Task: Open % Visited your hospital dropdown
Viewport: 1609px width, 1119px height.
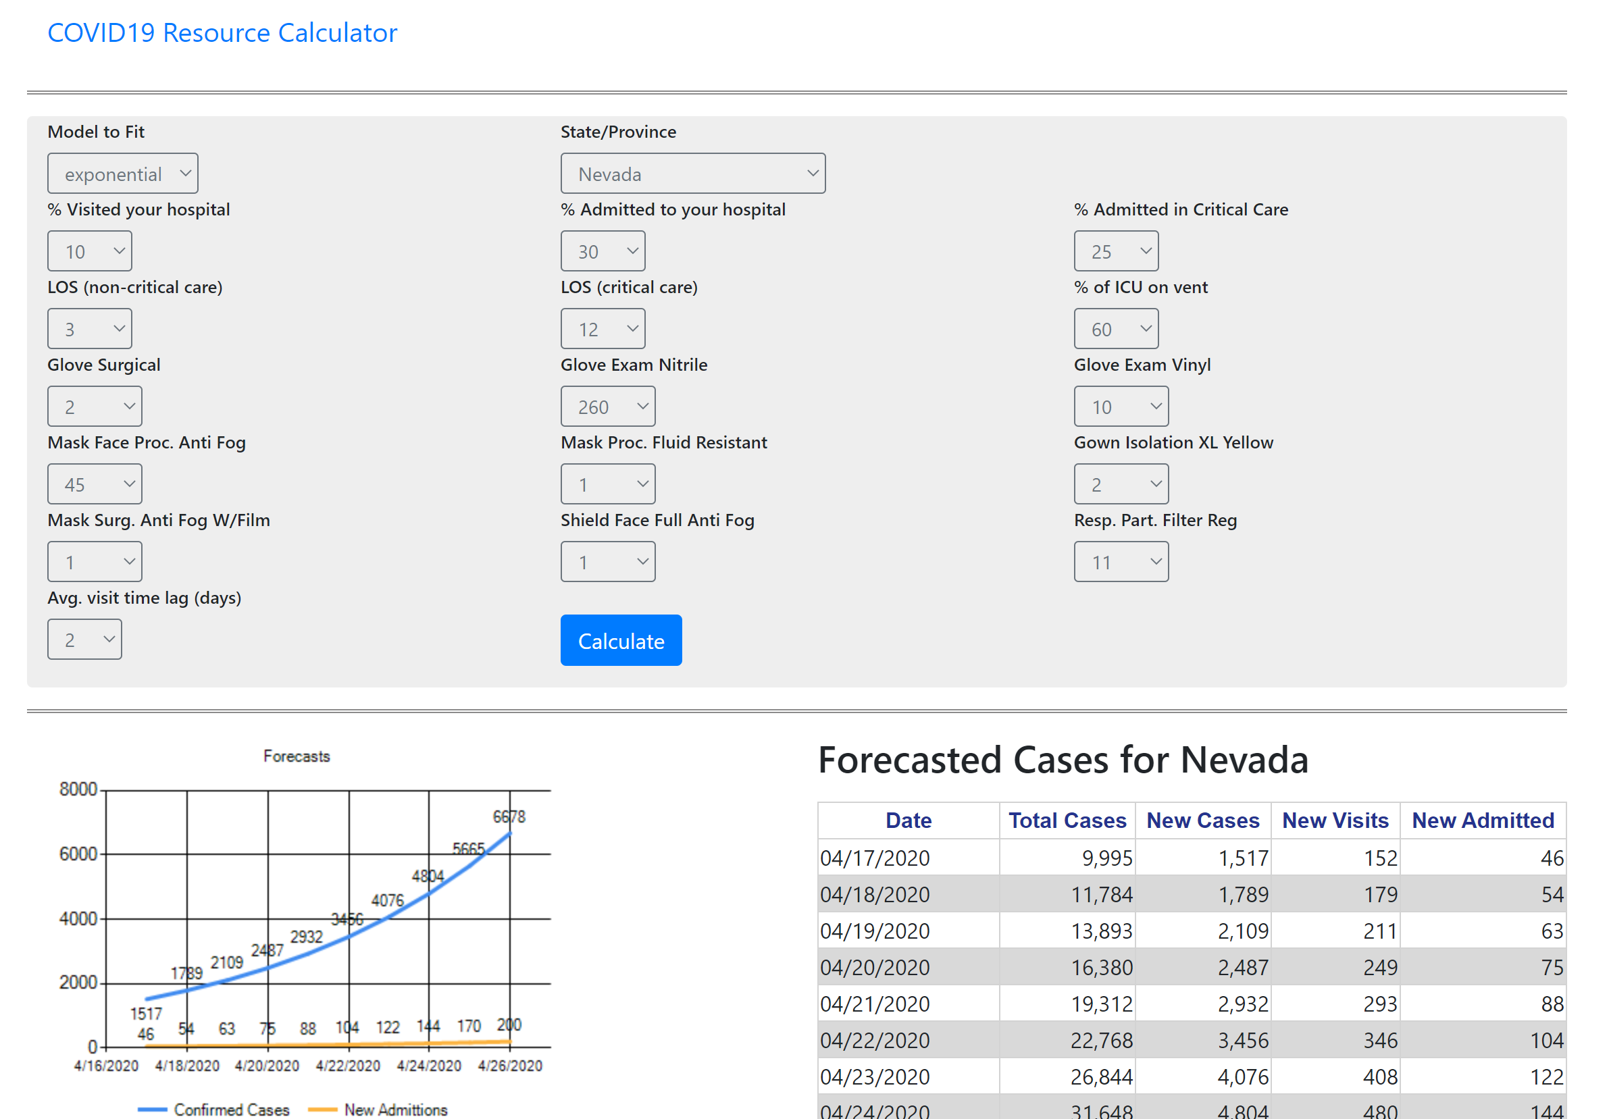Action: pos(90,251)
